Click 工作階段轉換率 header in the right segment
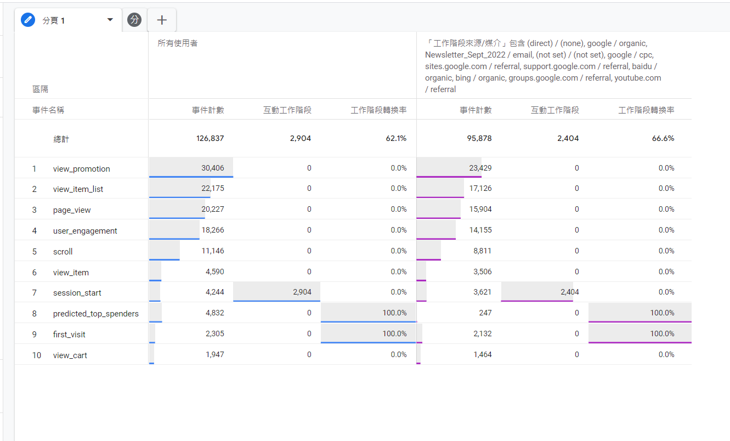This screenshot has width=730, height=441. tap(646, 110)
